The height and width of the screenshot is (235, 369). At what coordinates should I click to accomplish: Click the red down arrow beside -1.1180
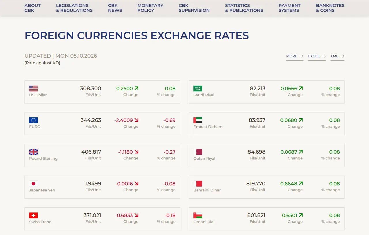click(136, 152)
